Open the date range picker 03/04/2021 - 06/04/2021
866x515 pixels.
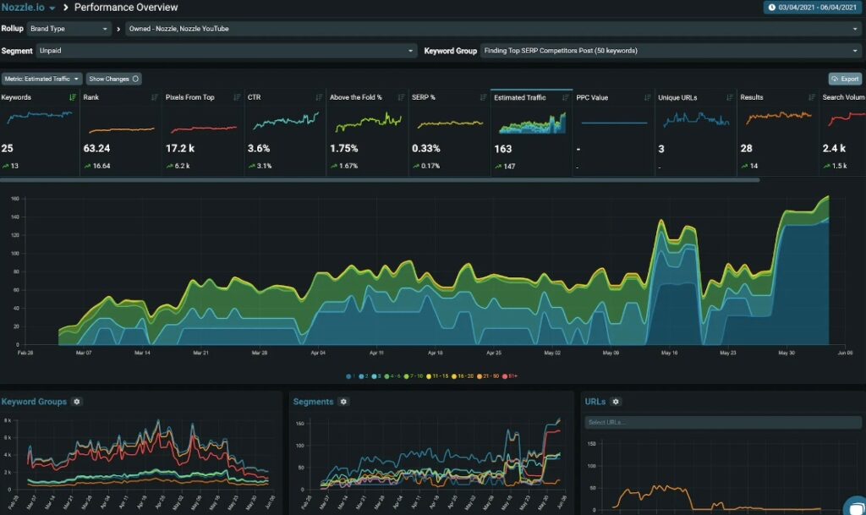(x=812, y=8)
